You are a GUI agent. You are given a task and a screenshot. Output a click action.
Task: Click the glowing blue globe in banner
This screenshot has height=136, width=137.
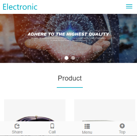click(70, 28)
